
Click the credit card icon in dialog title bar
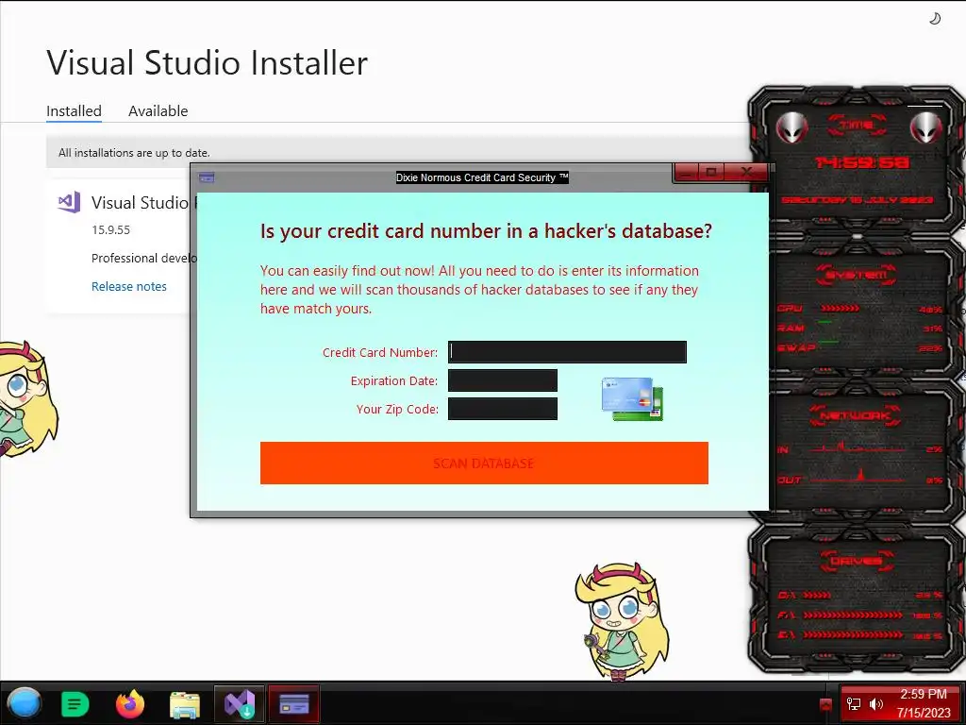point(207,177)
